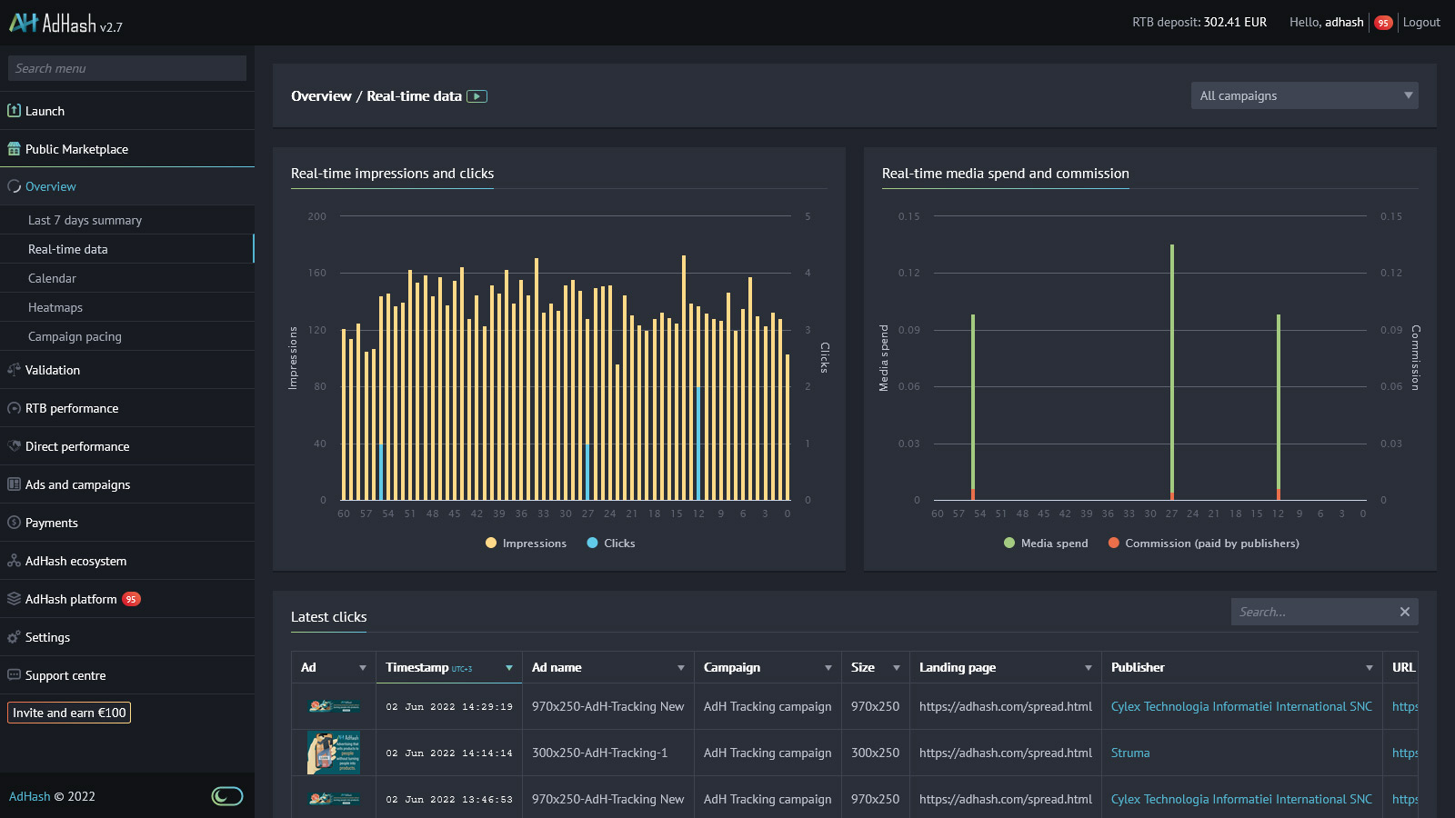Viewport: 1455px width, 818px height.
Task: Clear the Latest clicks search field
Action: pyautogui.click(x=1403, y=611)
